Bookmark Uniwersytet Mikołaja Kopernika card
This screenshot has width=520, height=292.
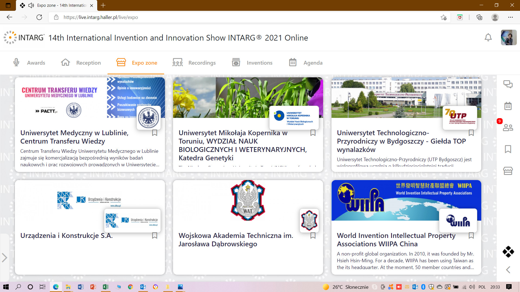tap(313, 133)
